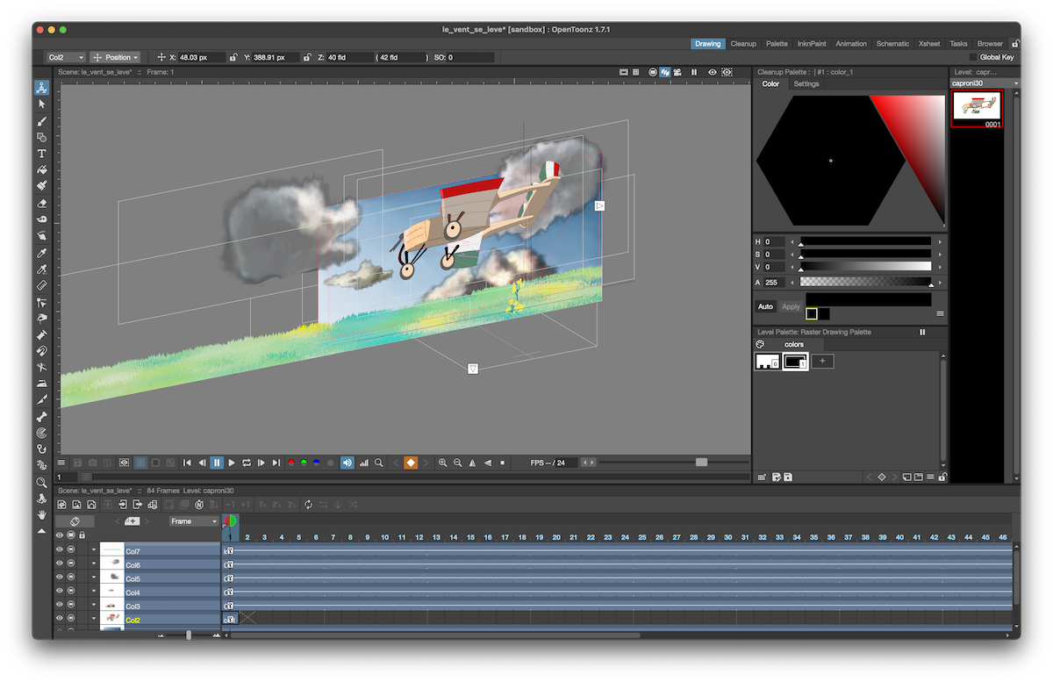The height and width of the screenshot is (682, 1053).
Task: Click the repeat cycle icon in xsheet toolbar
Action: click(x=308, y=505)
